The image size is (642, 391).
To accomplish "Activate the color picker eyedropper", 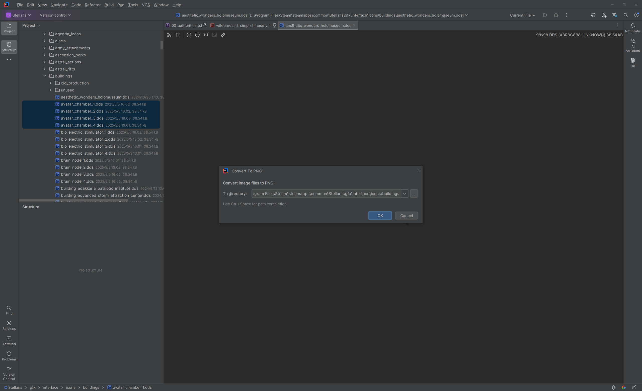I will tap(223, 35).
